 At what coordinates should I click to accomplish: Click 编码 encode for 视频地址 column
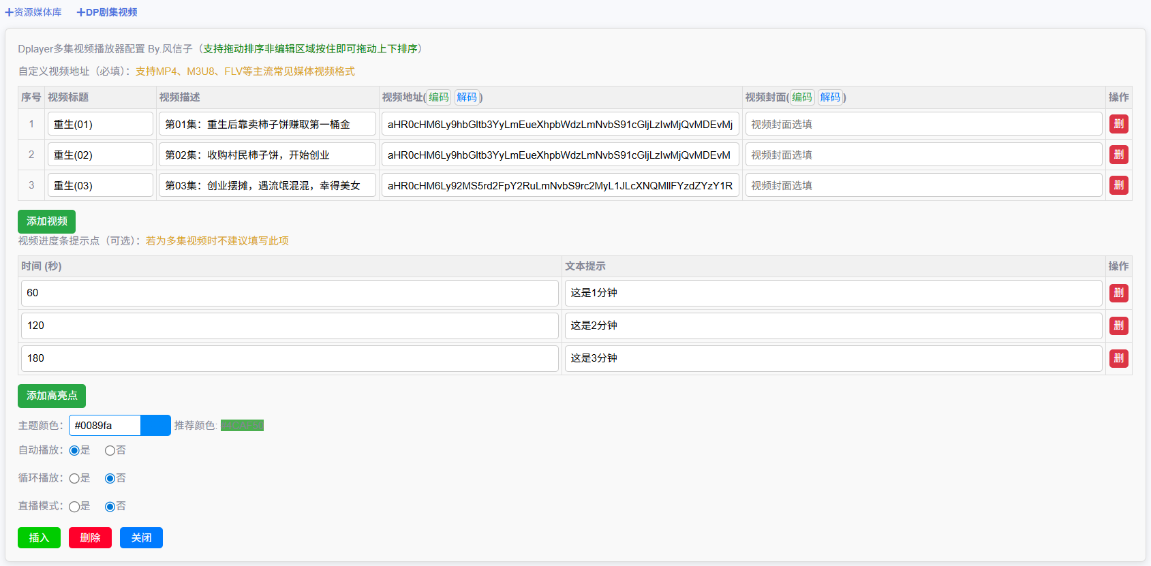point(439,97)
